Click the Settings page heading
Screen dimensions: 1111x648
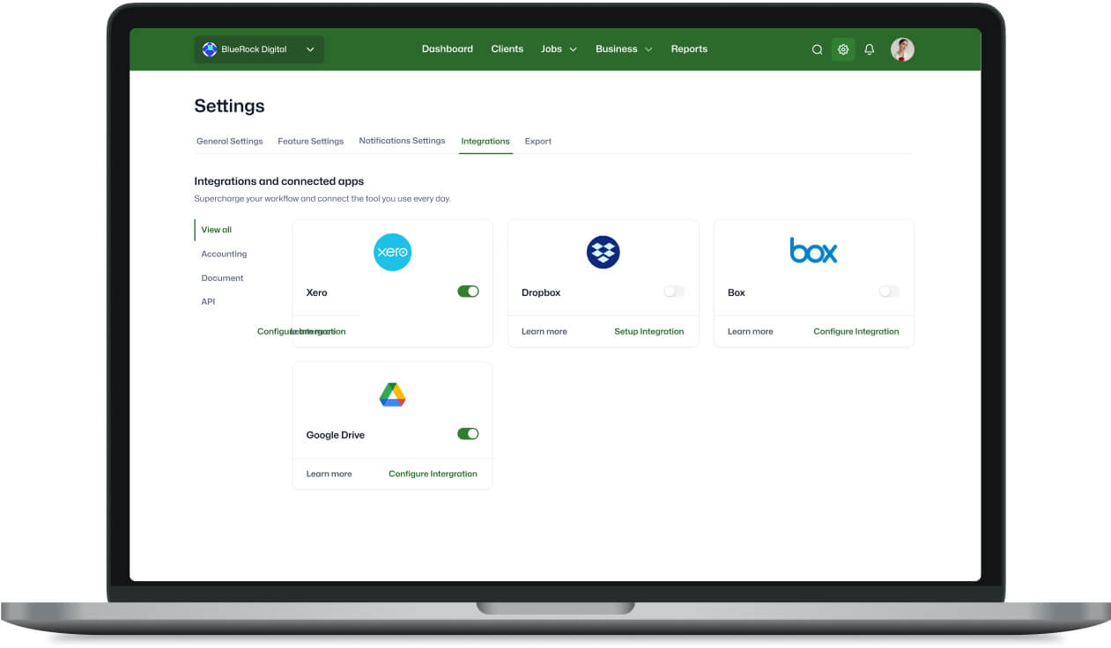coord(229,106)
